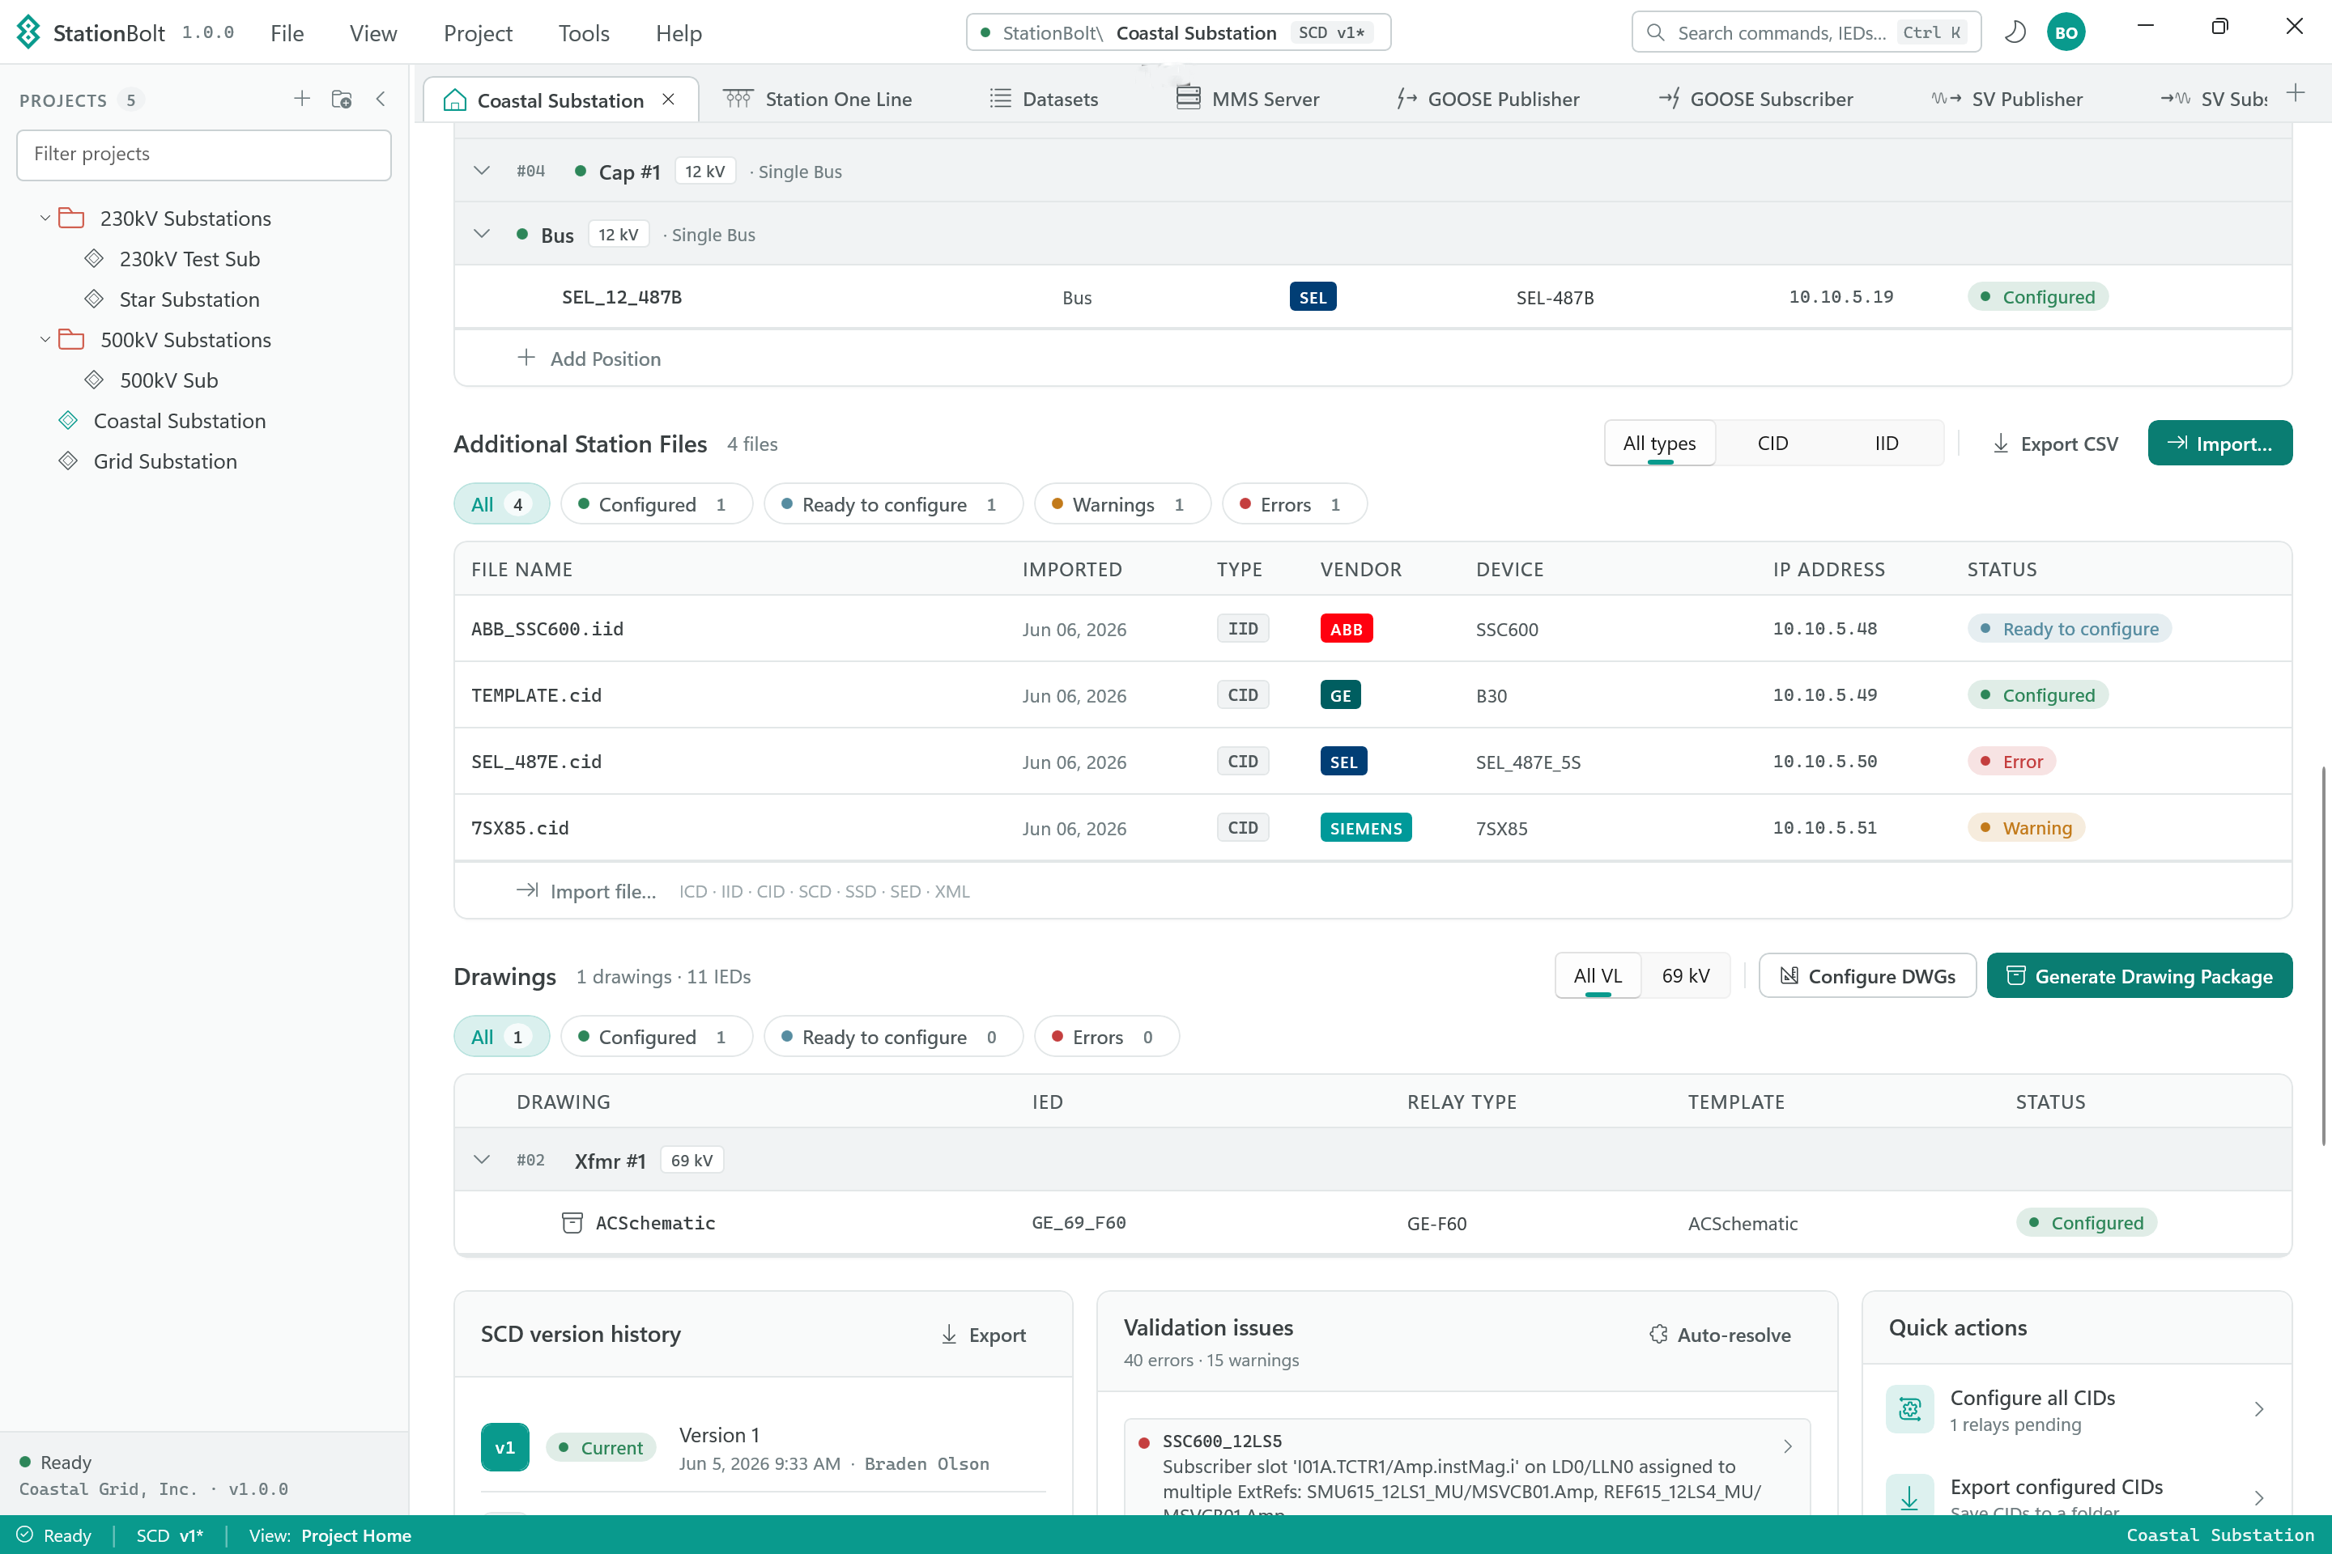This screenshot has width=2332, height=1554.
Task: Click the new folder icon in Projects
Action: tap(342, 99)
